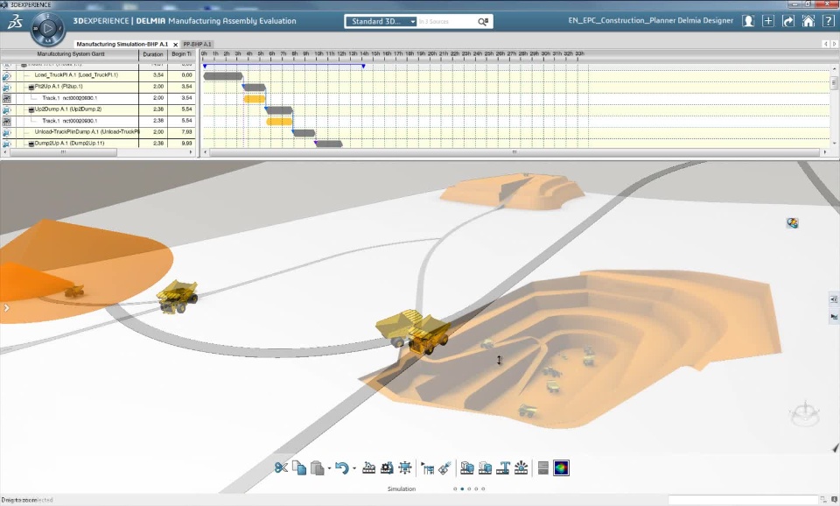The image size is (840, 506).
Task: Select Track.1 row under Pt2Up A.1
Action: [98, 98]
